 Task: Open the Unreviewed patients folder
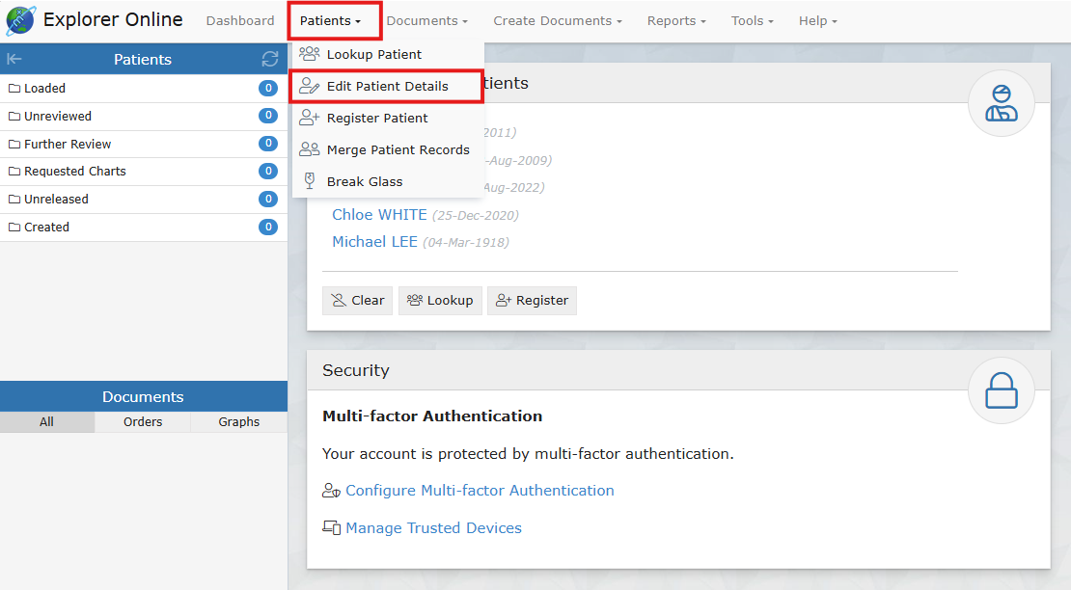point(58,116)
